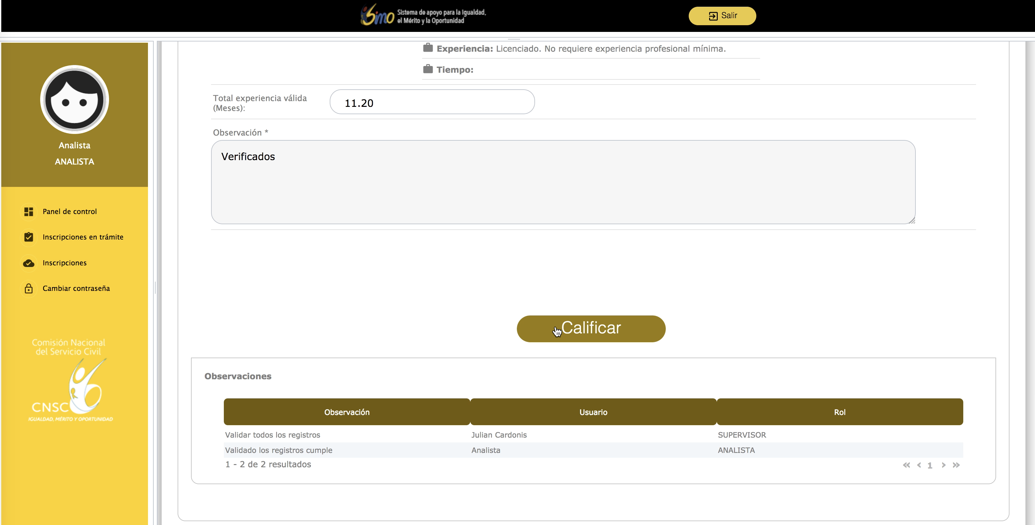Image resolution: width=1035 pixels, height=525 pixels.
Task: Click the briefcase icon beside Tiempo
Action: 428,69
